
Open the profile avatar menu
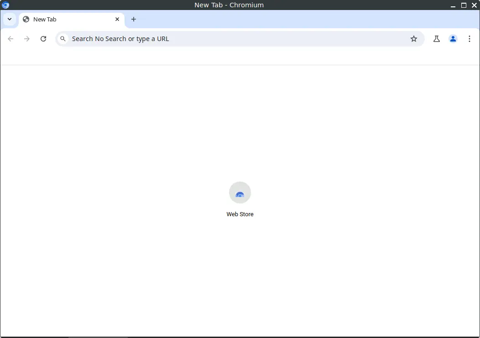tap(453, 39)
